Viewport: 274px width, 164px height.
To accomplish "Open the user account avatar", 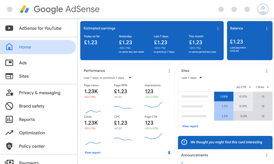I will click(x=263, y=9).
